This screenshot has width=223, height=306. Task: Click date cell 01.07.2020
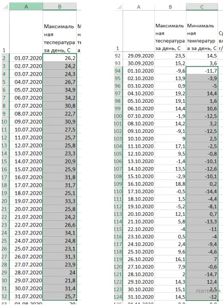[x=26, y=58]
